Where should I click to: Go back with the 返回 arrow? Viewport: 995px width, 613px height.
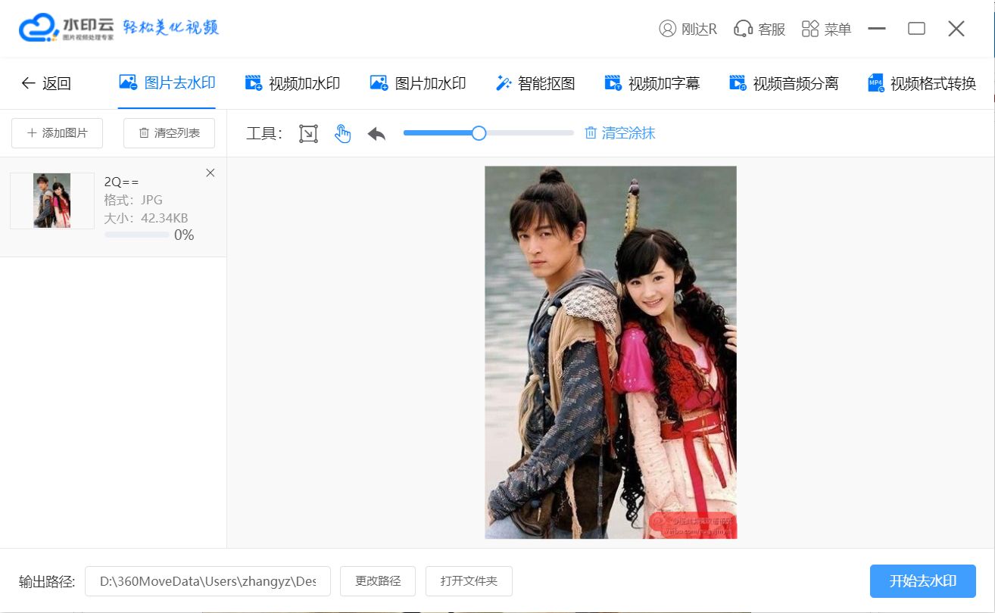46,83
